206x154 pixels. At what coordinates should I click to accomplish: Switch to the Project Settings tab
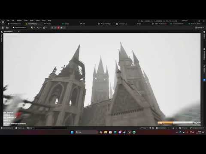(104, 24)
